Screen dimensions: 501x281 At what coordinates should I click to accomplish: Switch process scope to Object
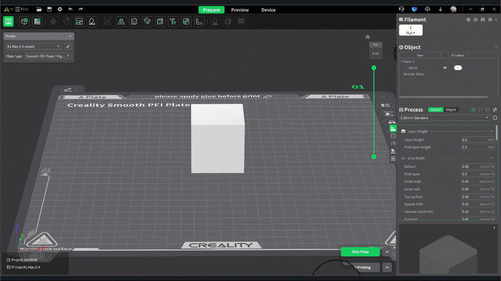pos(451,109)
